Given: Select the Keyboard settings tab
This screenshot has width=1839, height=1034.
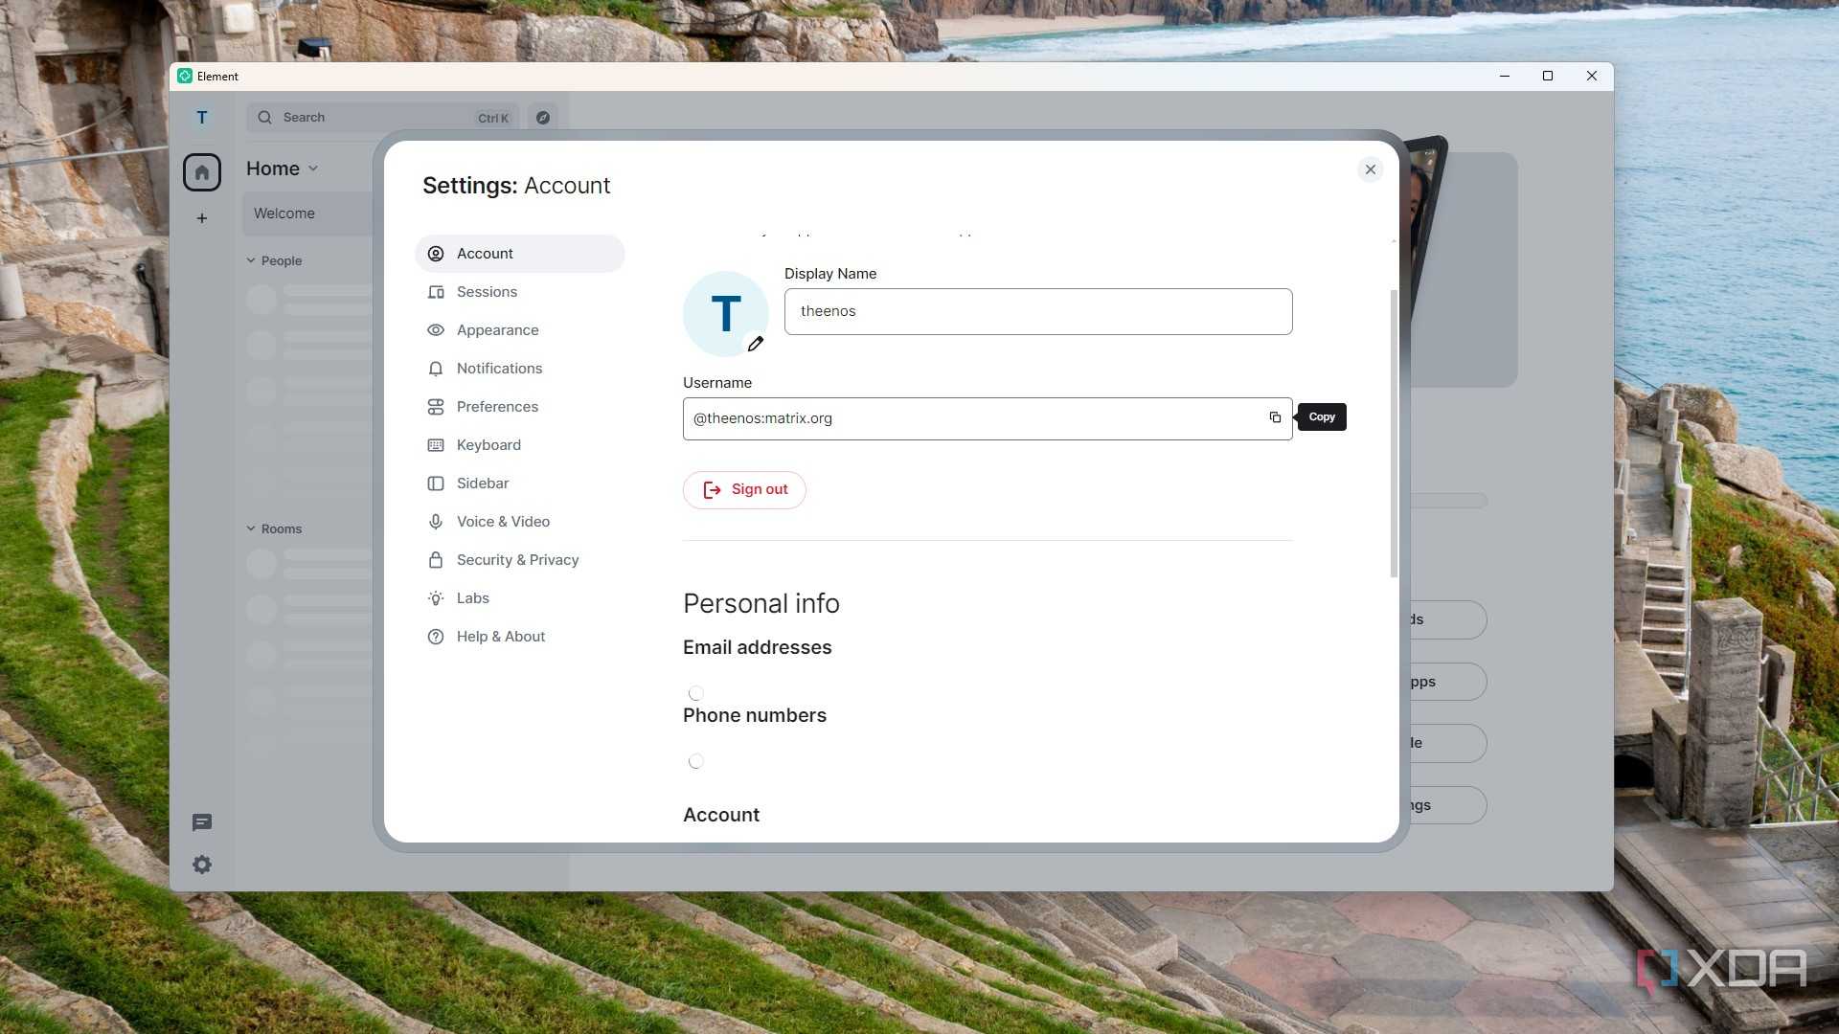Looking at the screenshot, I should pos(519,445).
